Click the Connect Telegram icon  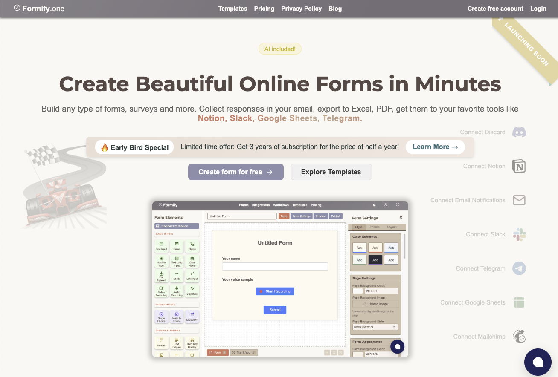click(x=519, y=268)
